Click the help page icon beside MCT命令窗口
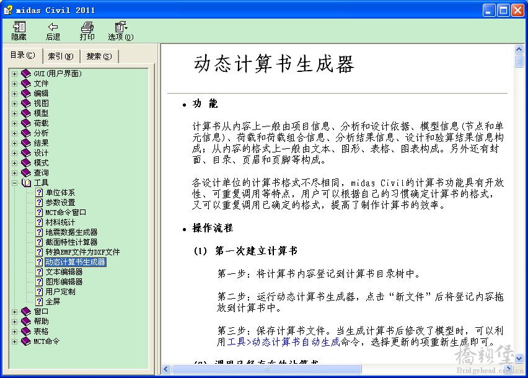The image size is (528, 378). click(40, 213)
